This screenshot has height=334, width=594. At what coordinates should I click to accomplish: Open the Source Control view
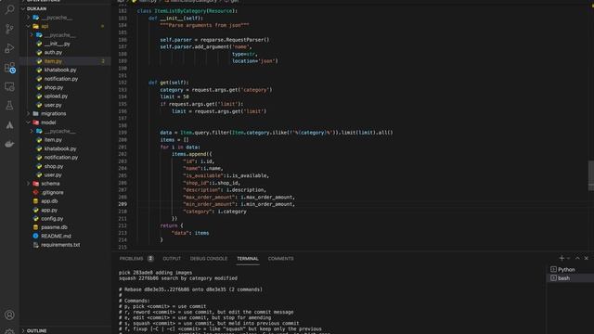(x=9, y=29)
